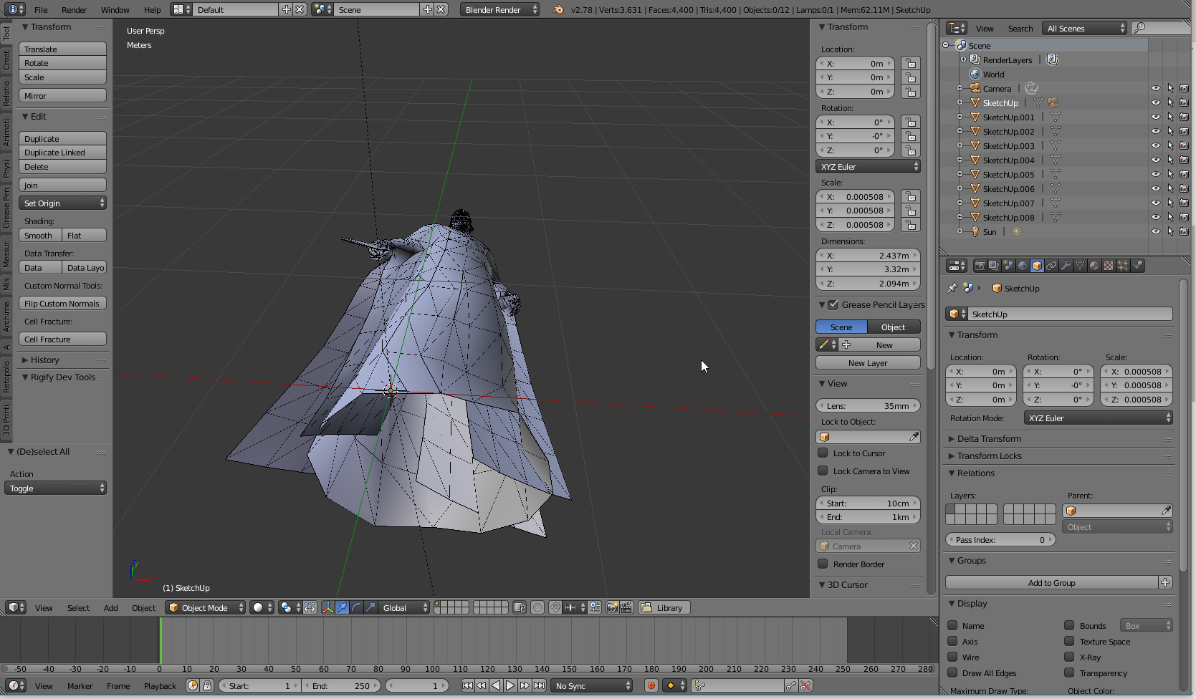Open the File menu
The width and height of the screenshot is (1196, 699).
pyautogui.click(x=41, y=9)
